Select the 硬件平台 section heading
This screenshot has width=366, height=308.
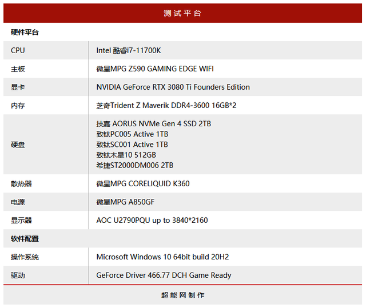click(x=25, y=33)
